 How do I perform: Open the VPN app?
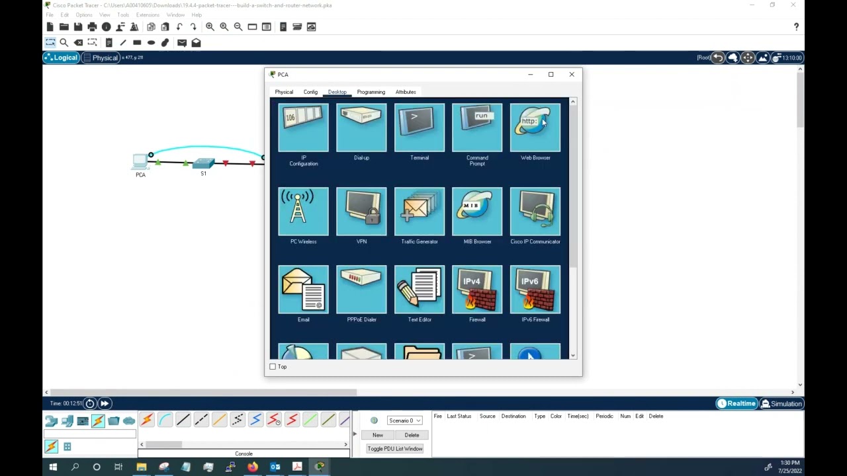pos(361,212)
